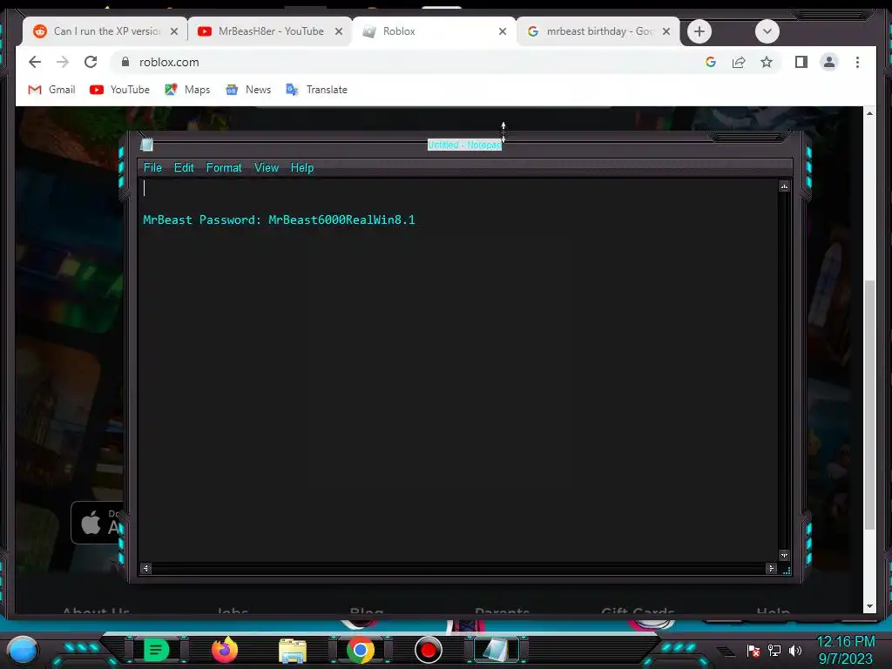Launch Firefox from taskbar
The width and height of the screenshot is (892, 669).
point(224,650)
